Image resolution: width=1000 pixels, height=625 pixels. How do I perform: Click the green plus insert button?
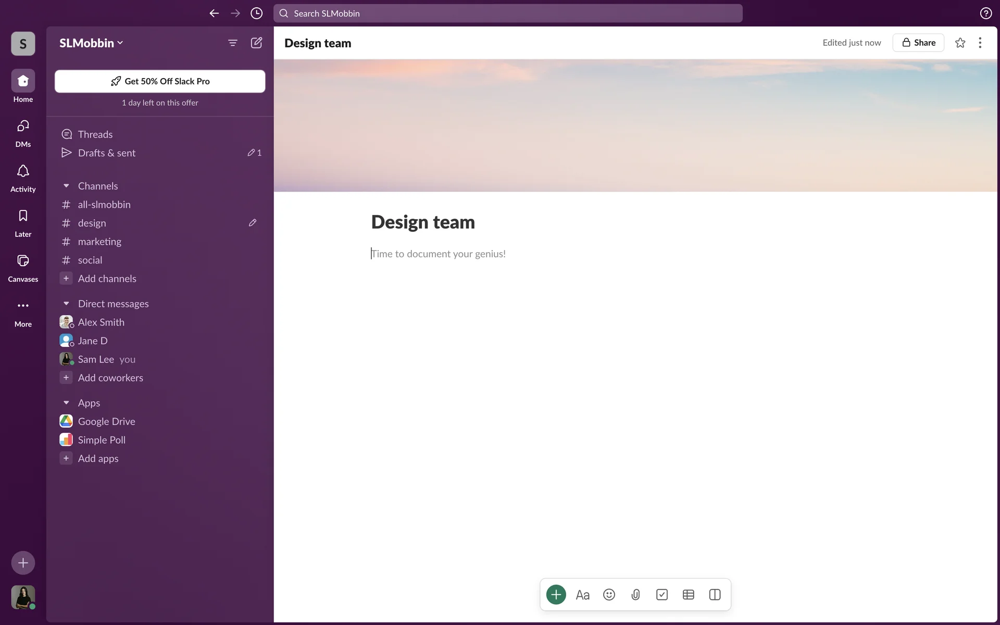point(556,594)
